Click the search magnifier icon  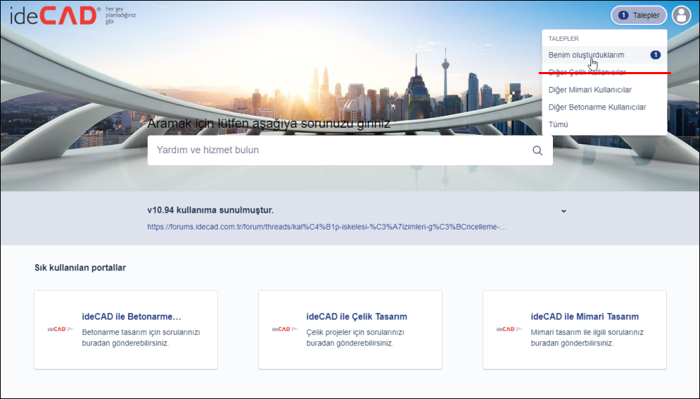(537, 150)
